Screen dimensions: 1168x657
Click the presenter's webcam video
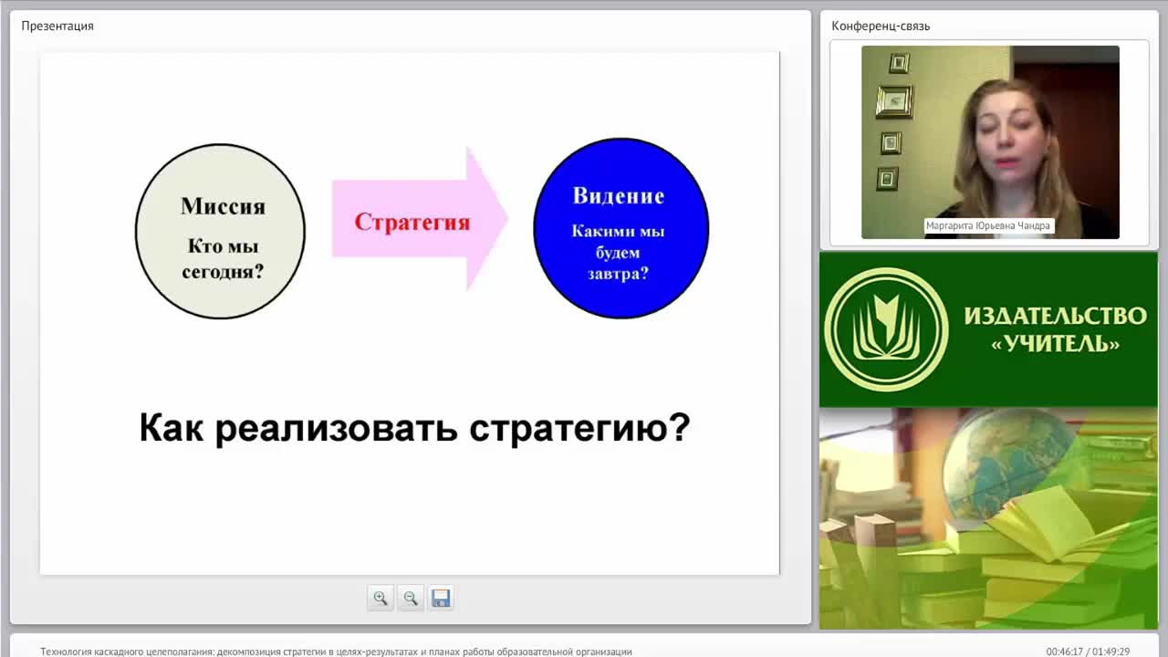[x=990, y=142]
